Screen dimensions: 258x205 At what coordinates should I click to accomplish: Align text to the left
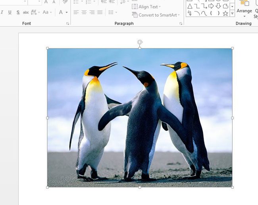pos(76,12)
